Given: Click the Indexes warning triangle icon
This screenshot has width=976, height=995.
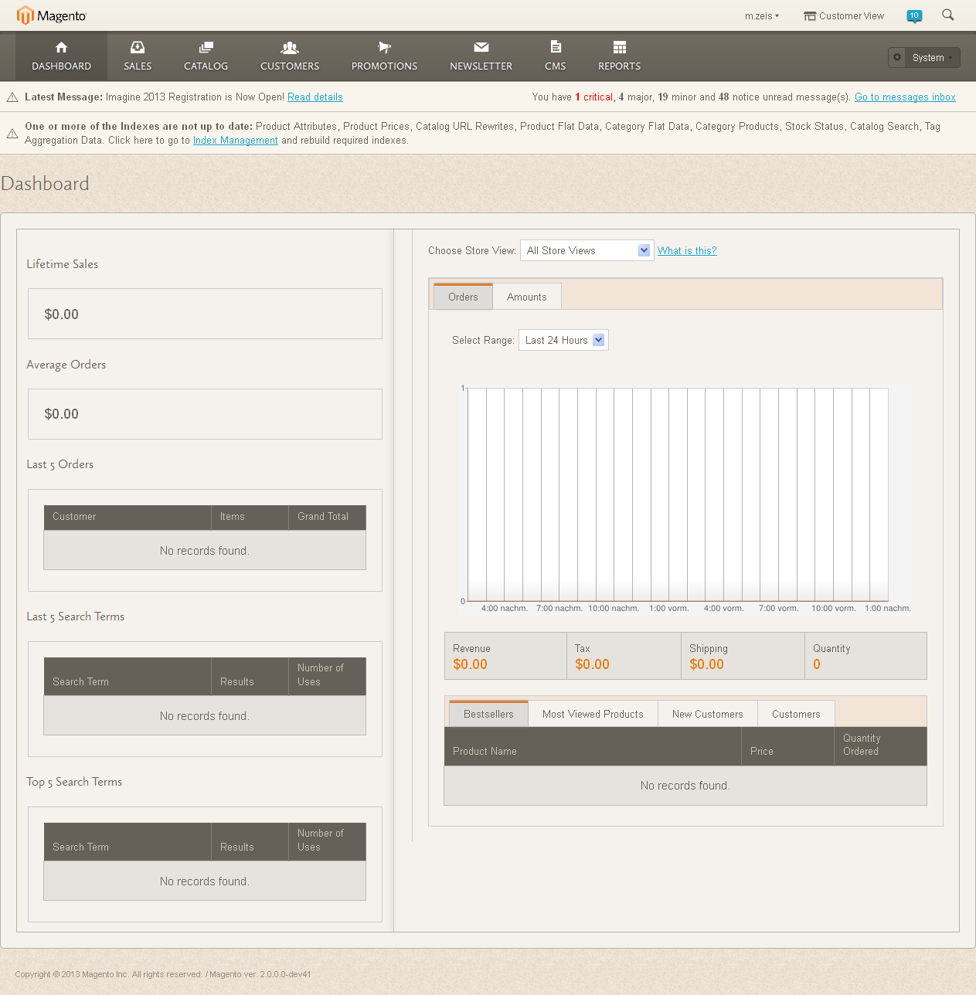Looking at the screenshot, I should click(x=12, y=134).
